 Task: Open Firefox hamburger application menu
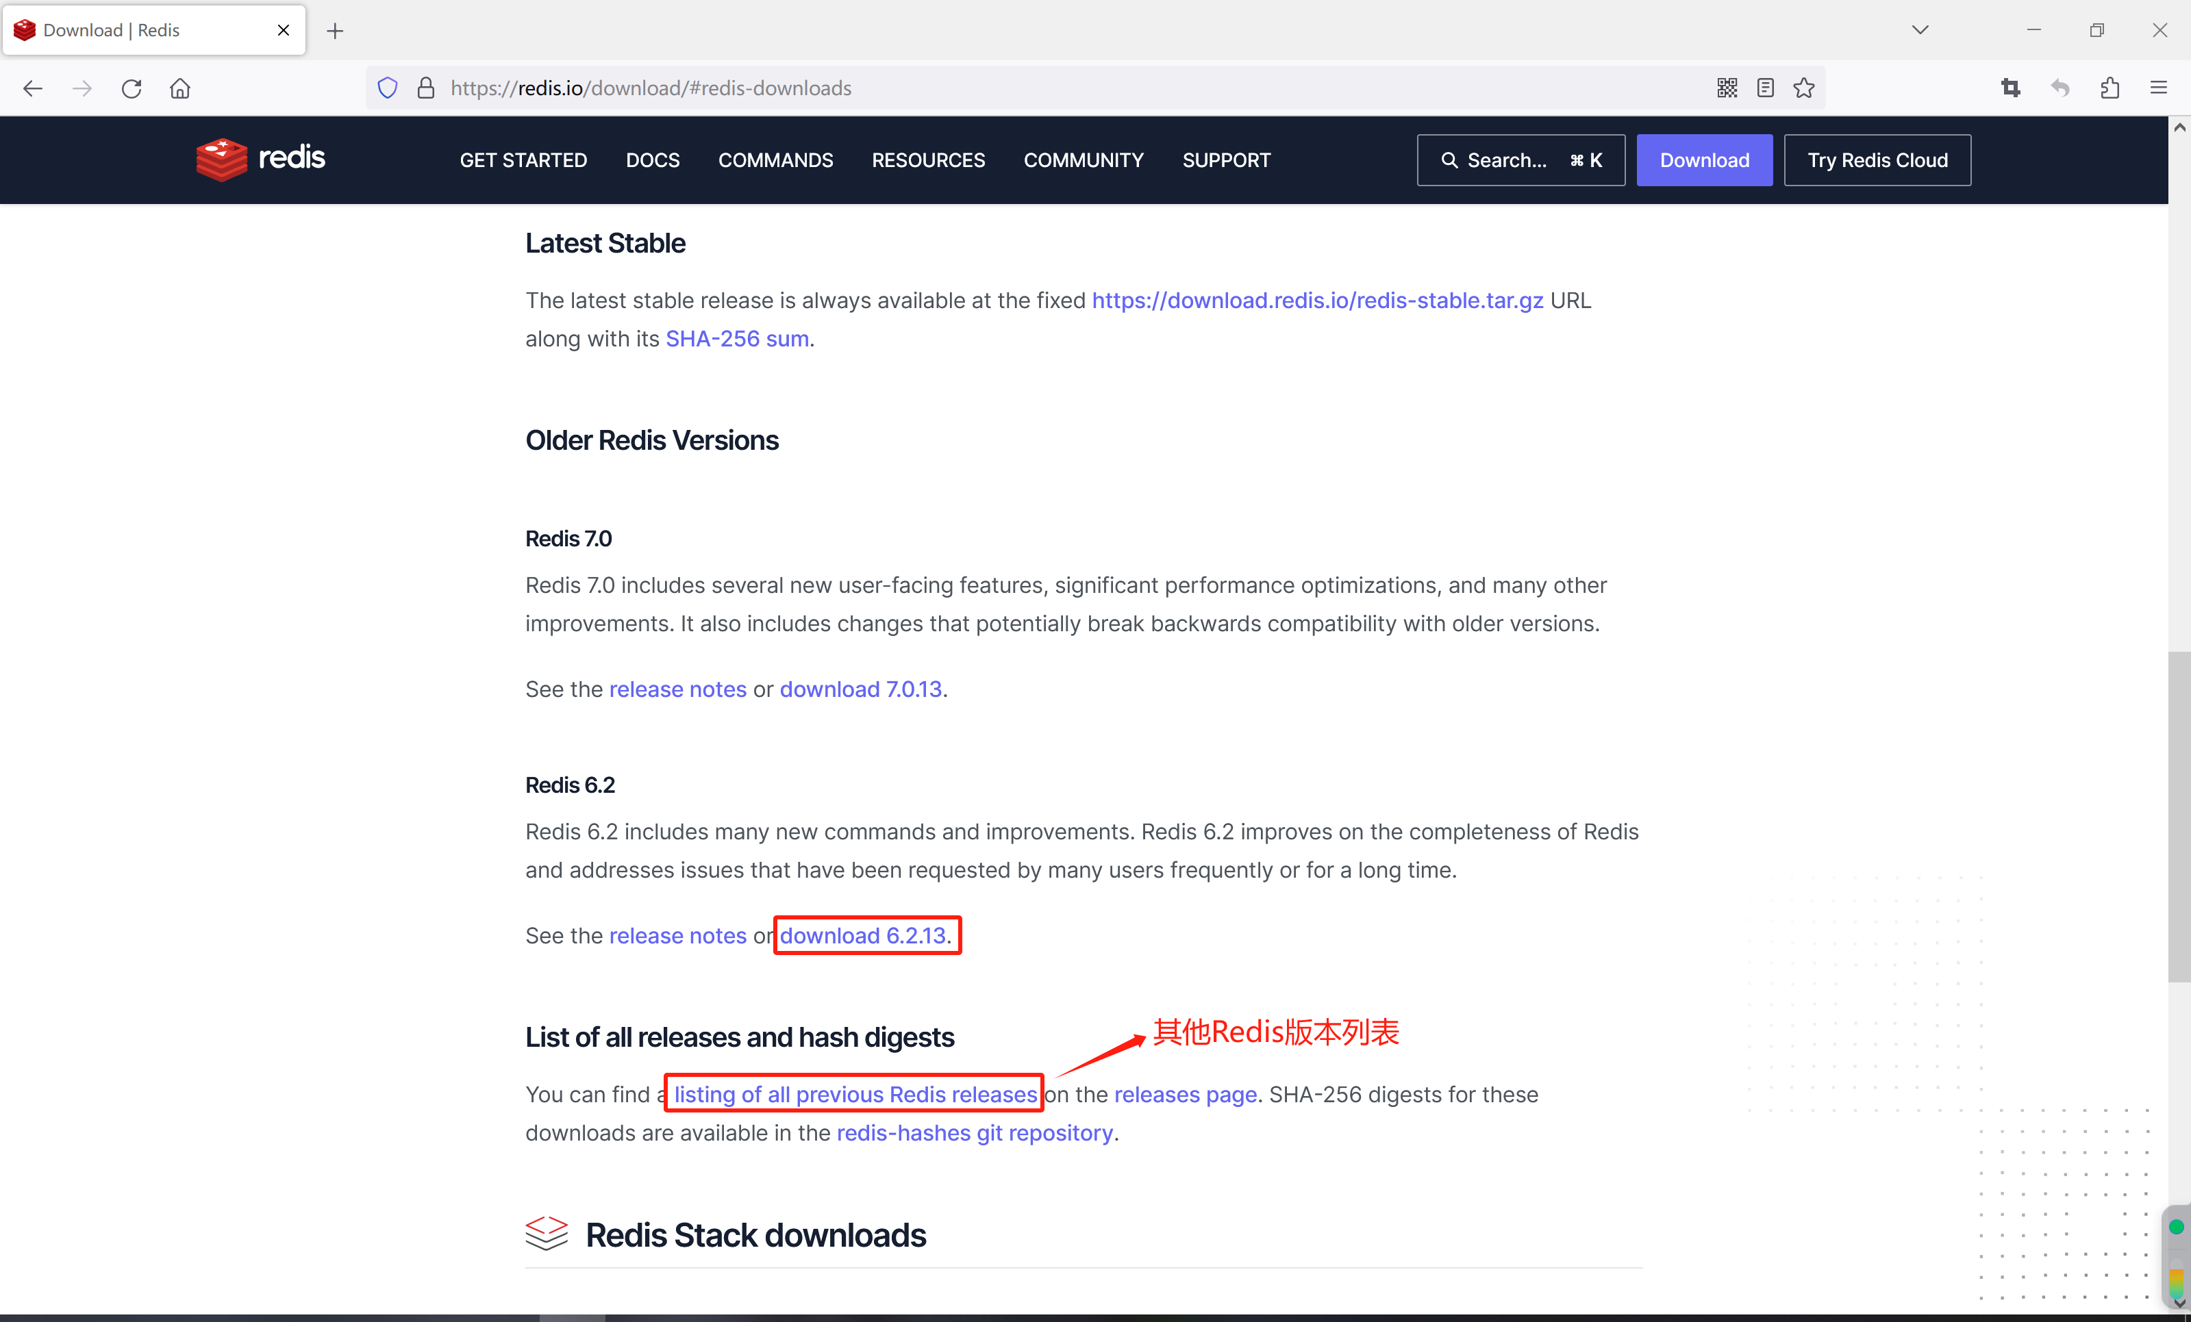point(2158,88)
